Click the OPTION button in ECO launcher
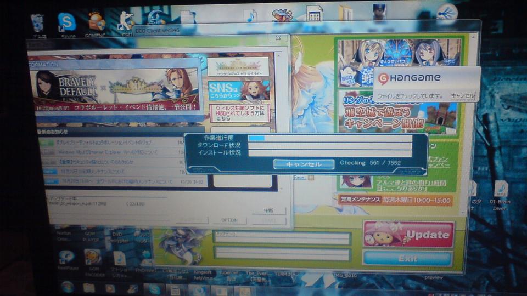Viewport: 527px width, 296px height. [x=229, y=220]
